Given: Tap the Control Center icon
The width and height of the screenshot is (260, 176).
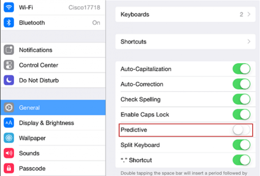Looking at the screenshot, I should tap(9, 65).
